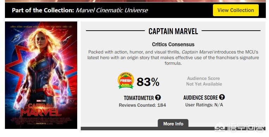Click the CAPTAIN MARVEL heading title
This screenshot has height=137, width=269.
point(173,31)
